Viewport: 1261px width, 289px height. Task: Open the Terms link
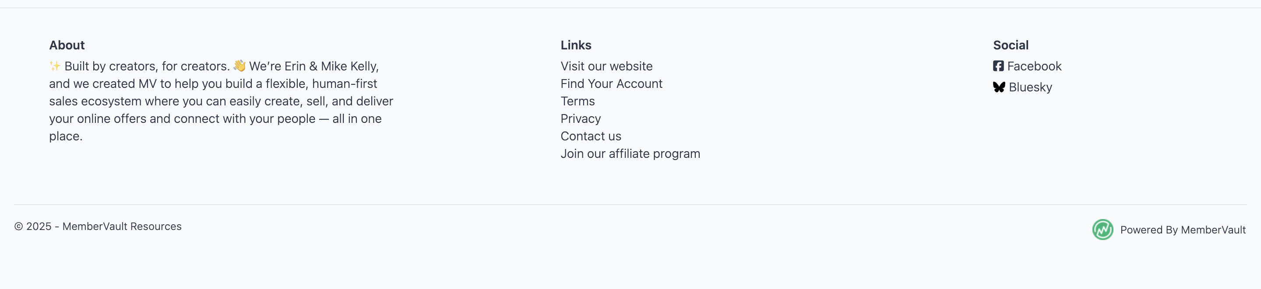[577, 101]
